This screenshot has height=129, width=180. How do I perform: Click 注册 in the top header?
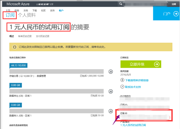click(174, 4)
